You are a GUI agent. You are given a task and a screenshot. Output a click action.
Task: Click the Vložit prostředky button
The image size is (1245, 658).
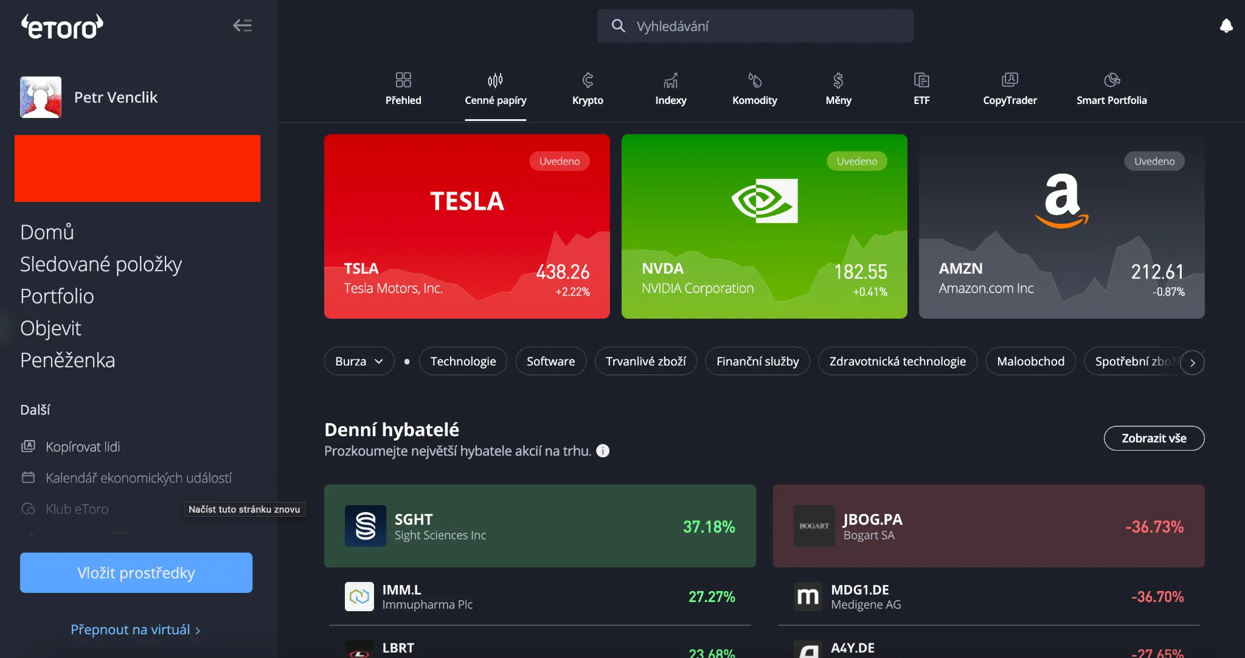pos(136,573)
